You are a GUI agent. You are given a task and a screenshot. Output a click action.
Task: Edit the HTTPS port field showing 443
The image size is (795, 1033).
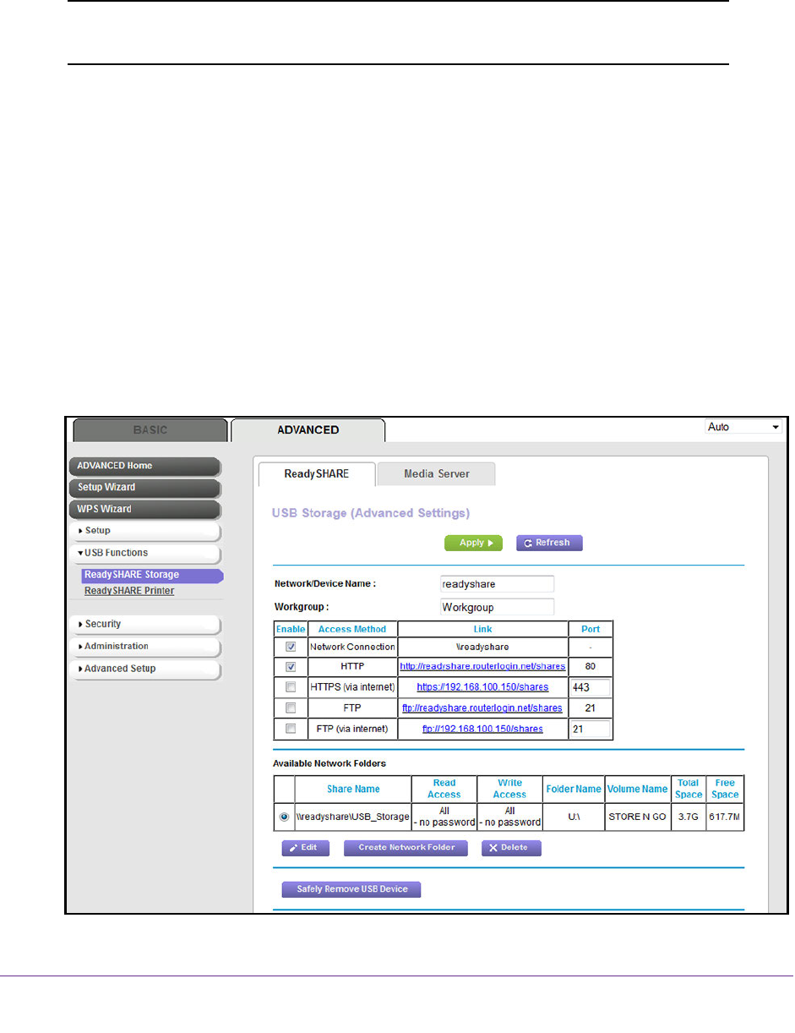point(590,688)
